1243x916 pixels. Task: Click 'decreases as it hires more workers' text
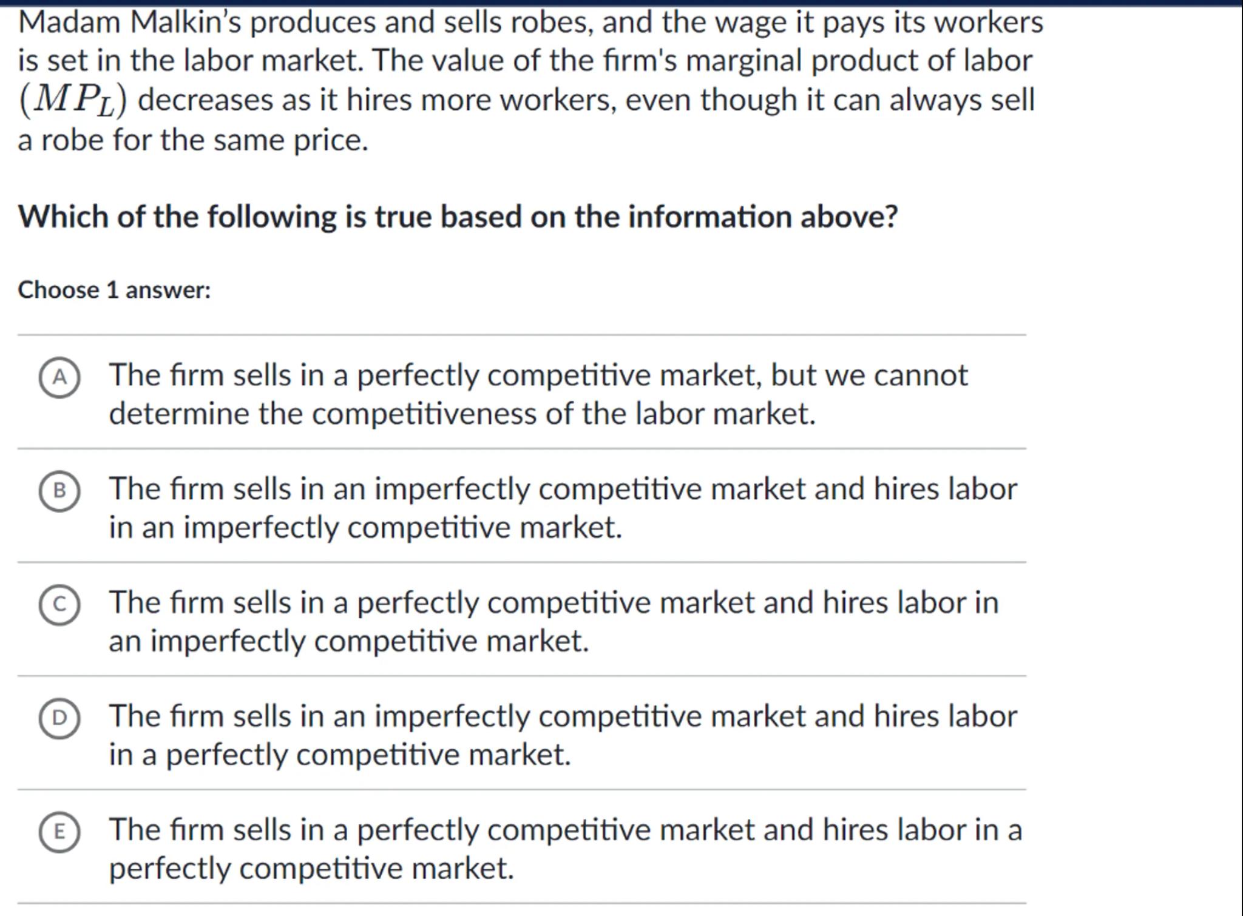(376, 100)
